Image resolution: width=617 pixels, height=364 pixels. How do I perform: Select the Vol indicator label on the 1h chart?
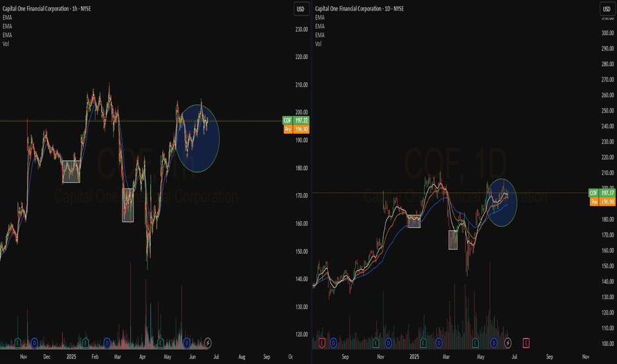[x=6, y=44]
